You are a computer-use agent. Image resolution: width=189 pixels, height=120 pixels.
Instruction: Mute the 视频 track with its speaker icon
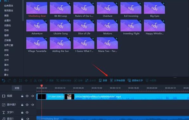coord(32,96)
